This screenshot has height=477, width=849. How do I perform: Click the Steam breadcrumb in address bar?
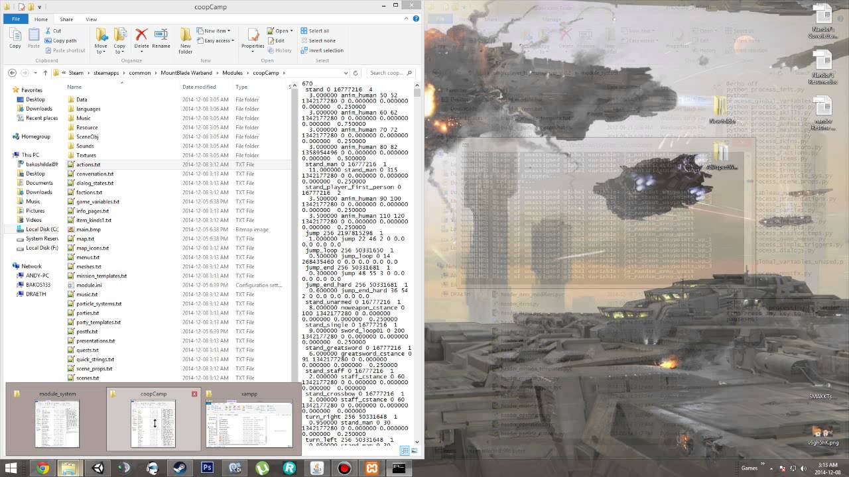[x=76, y=73]
